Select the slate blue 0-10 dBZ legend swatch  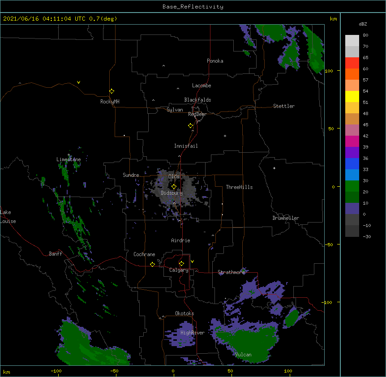[x=352, y=209]
